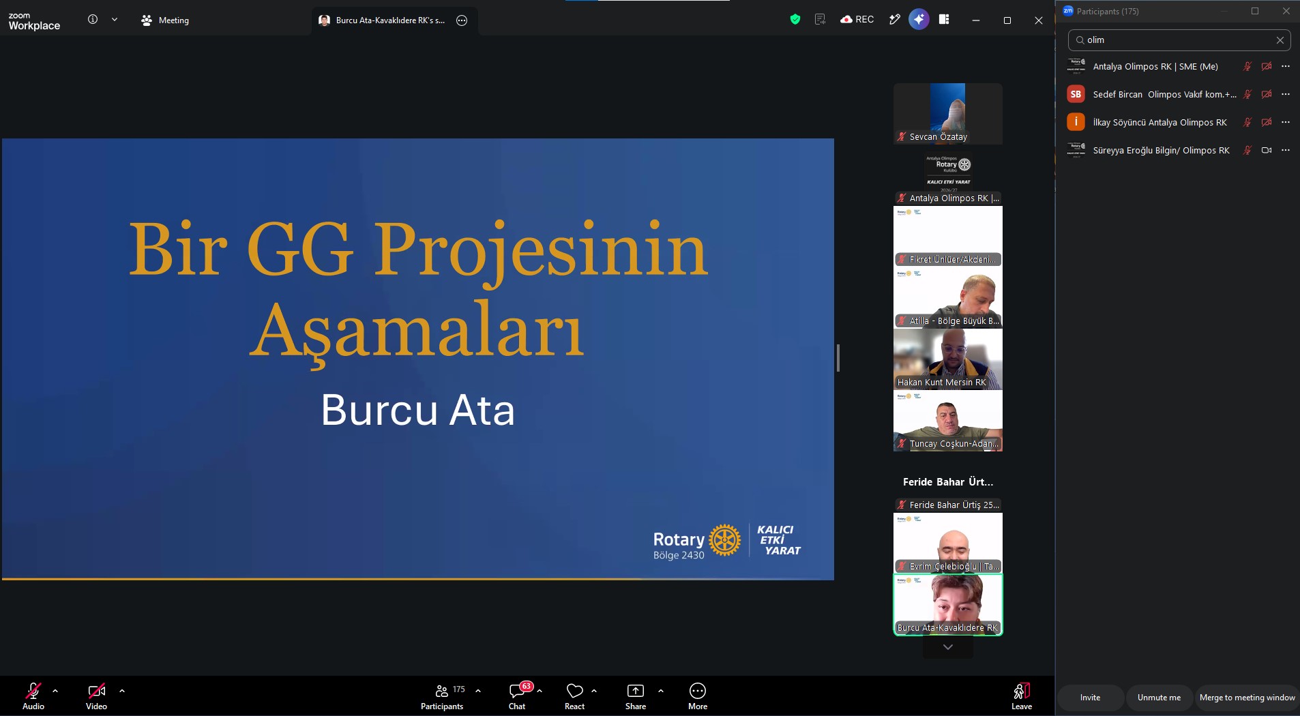Click Merge to meeting window button
The height and width of the screenshot is (716, 1300).
click(1247, 698)
